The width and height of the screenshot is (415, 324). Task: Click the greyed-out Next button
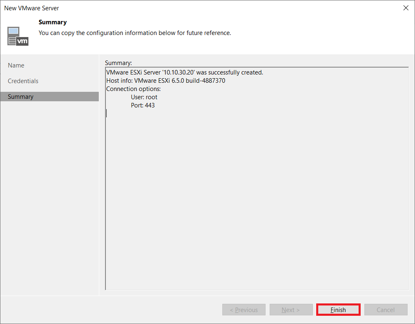[x=291, y=310]
